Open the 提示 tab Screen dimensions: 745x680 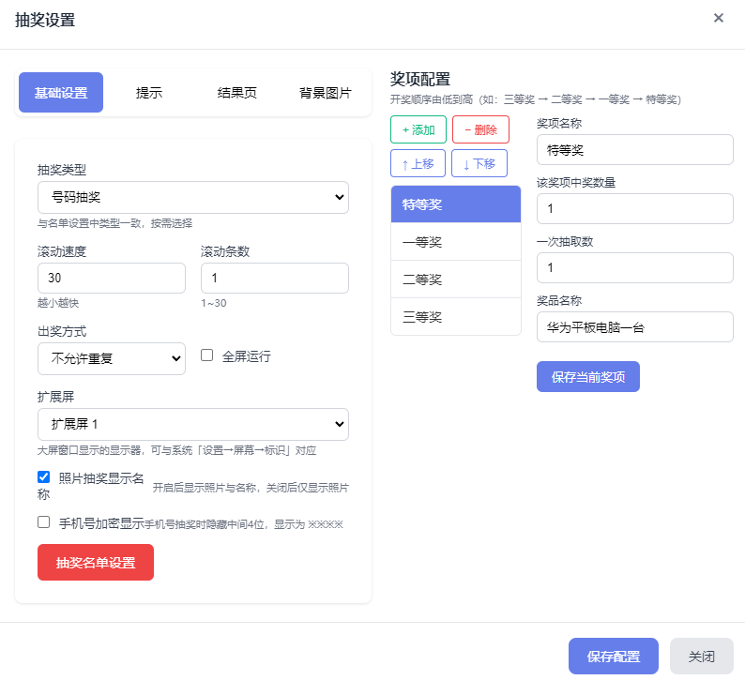pyautogui.click(x=148, y=93)
